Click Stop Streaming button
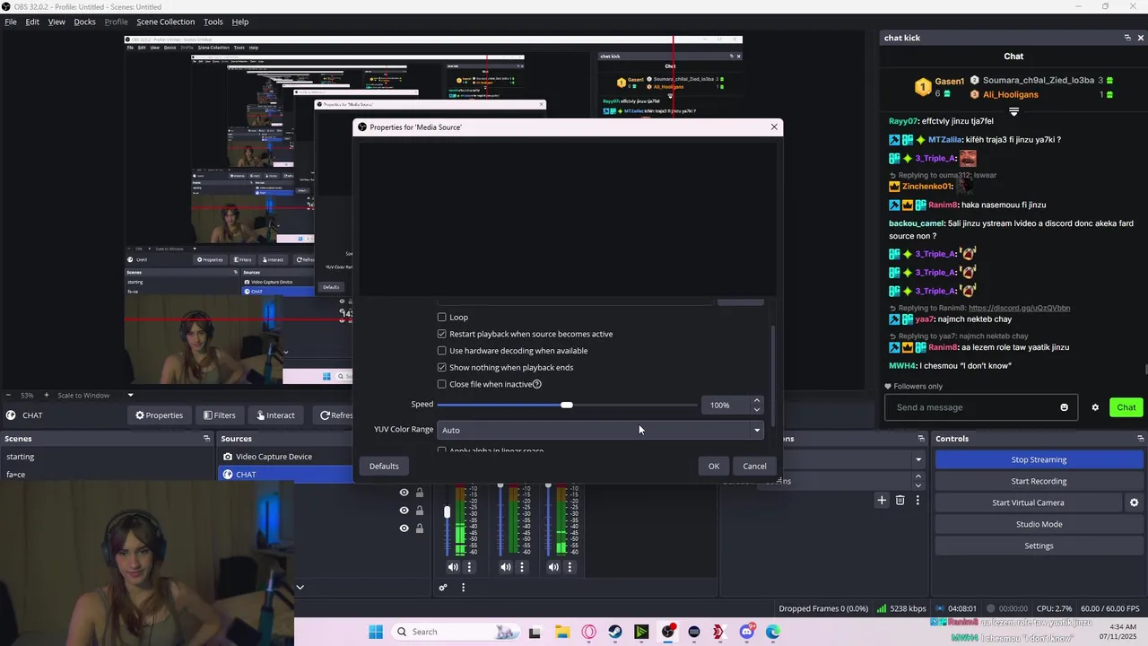 click(1039, 459)
